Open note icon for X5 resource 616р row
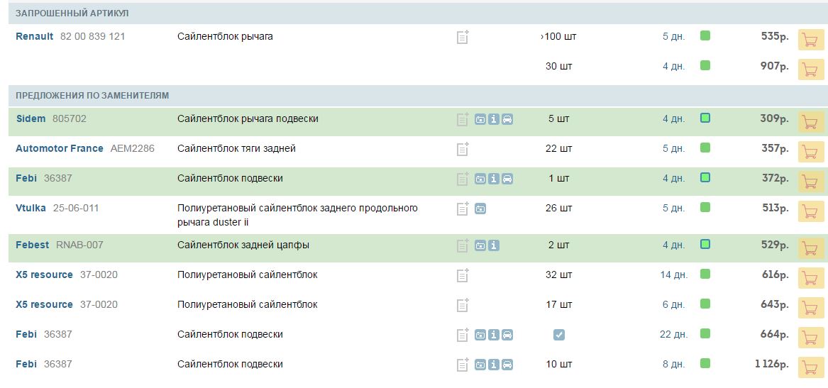The width and height of the screenshot is (828, 388). 463,275
